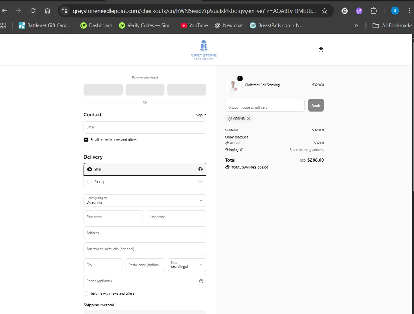Viewport: 414px width, 314px height.
Task: Click the white round extension icon
Action: coord(345,11)
